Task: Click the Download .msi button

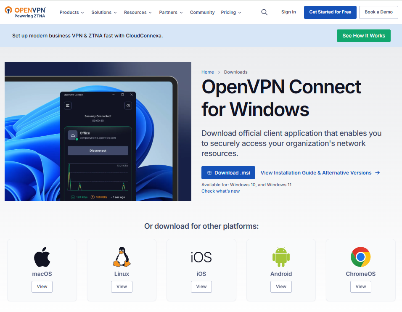Action: click(228, 172)
